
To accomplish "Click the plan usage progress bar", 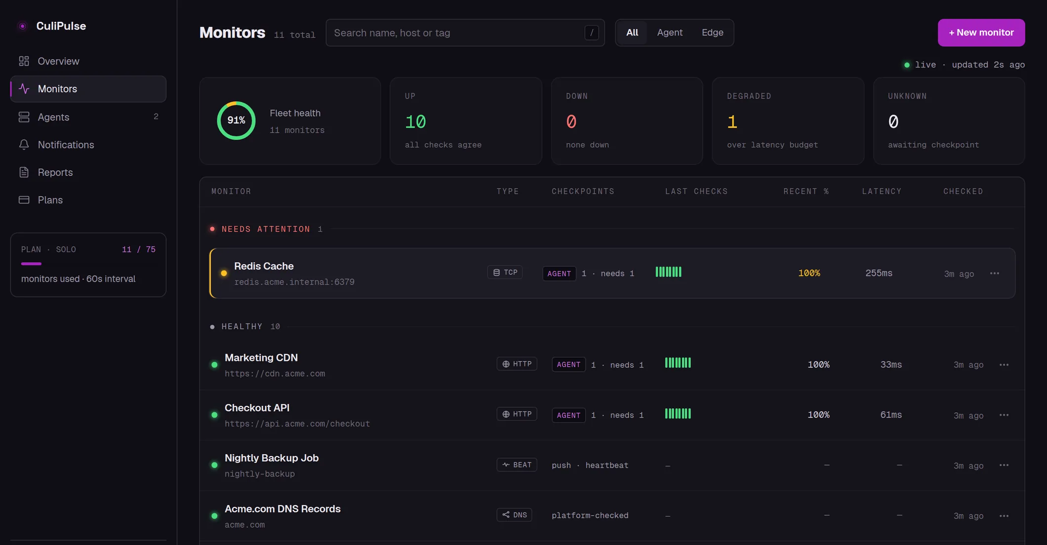I will 88,264.
